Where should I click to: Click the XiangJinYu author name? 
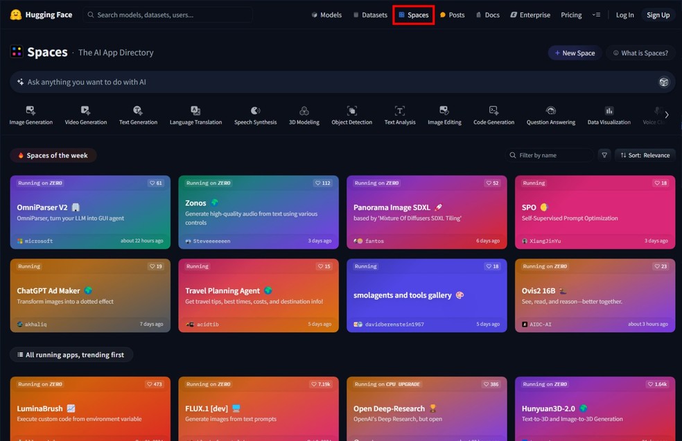coord(545,241)
